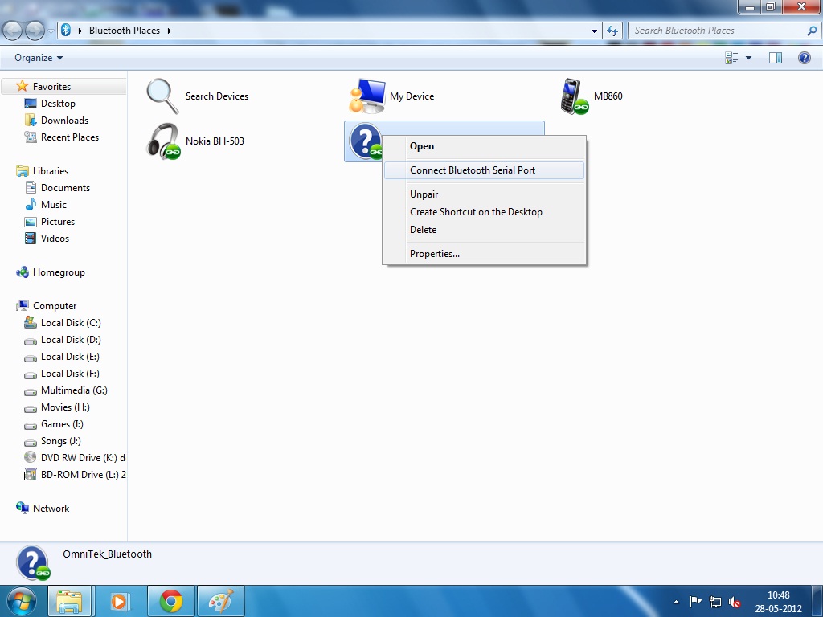823x617 pixels.
Task: Go back with the Back arrow
Action: click(x=13, y=31)
